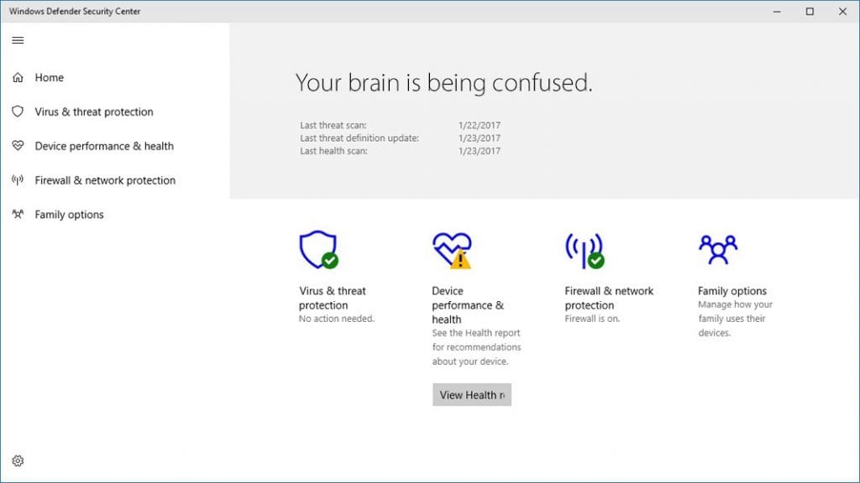860x483 pixels.
Task: Click 'Last threat definition update:' label
Action: 359,138
